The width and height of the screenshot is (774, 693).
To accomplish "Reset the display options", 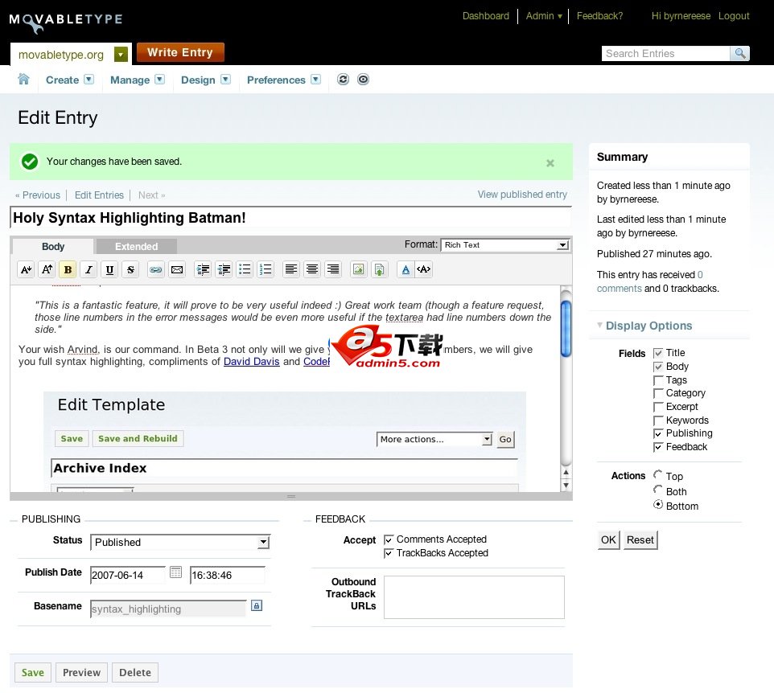I will point(640,539).
